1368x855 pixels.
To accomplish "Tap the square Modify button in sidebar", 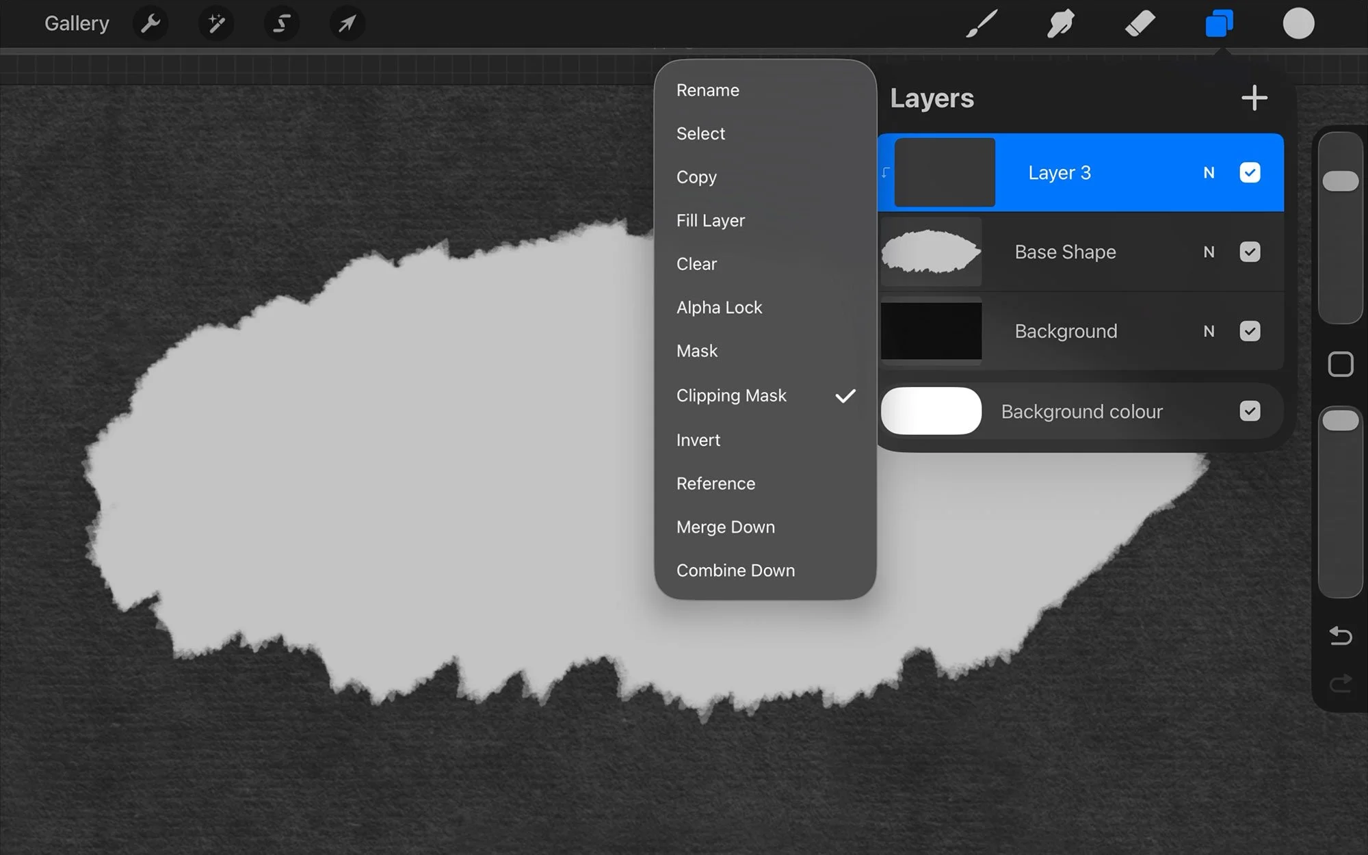I will (x=1340, y=365).
